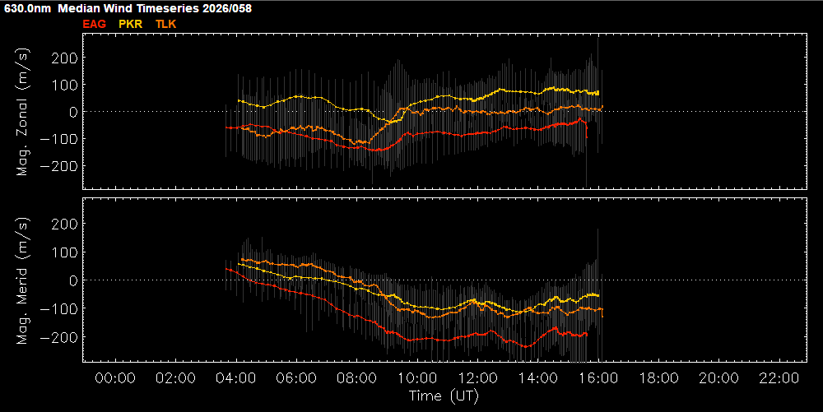Viewport: 823px width, 412px height.
Task: Click the 100 tick on the Merid axis
Action: click(66, 252)
